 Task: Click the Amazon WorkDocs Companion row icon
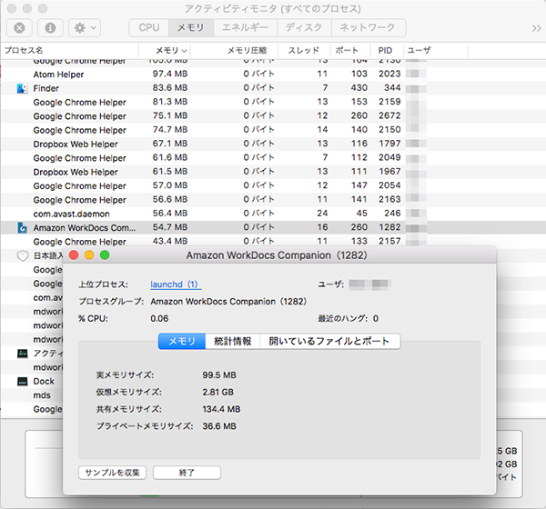[x=22, y=228]
